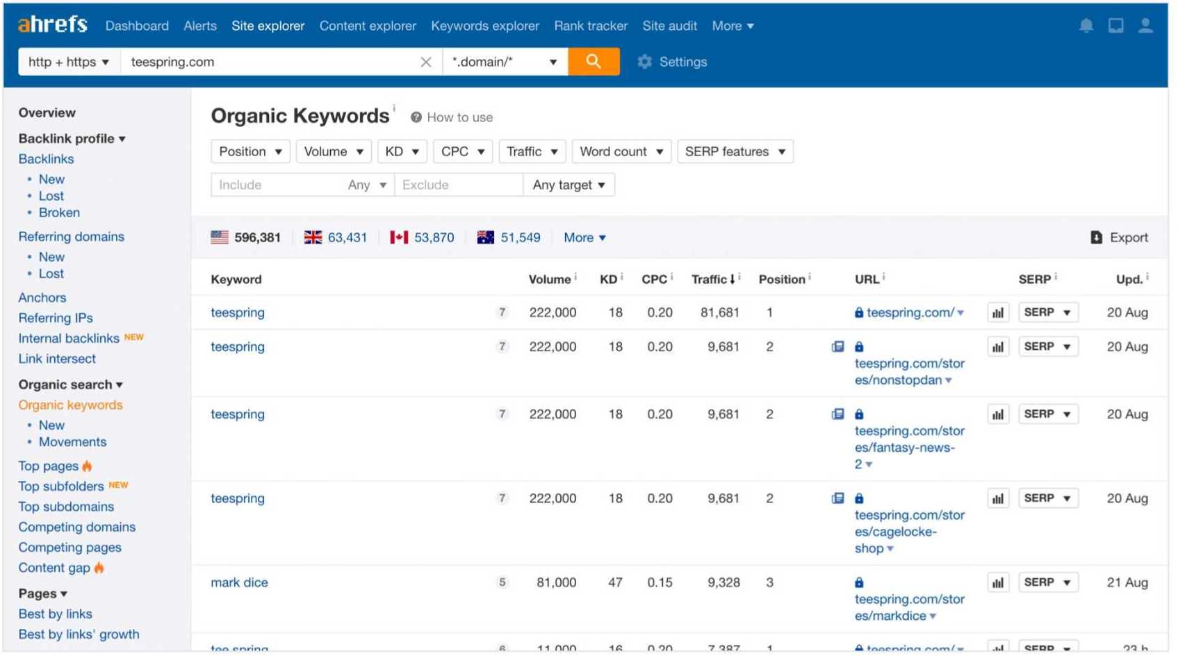Open the Any match dropdown beside Include
The width and height of the screenshot is (1178, 667).
pyautogui.click(x=369, y=186)
